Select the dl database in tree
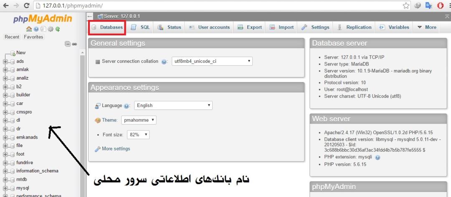 click(18, 120)
